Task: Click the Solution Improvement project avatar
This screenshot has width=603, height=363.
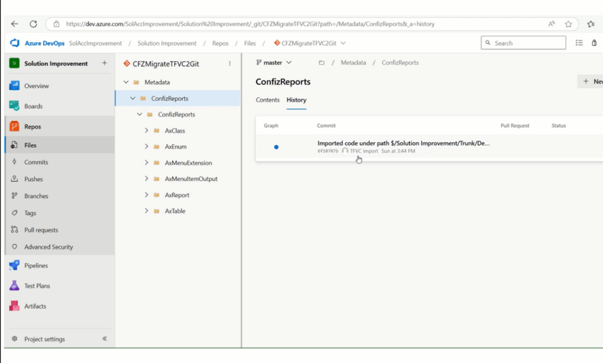Action: click(14, 64)
